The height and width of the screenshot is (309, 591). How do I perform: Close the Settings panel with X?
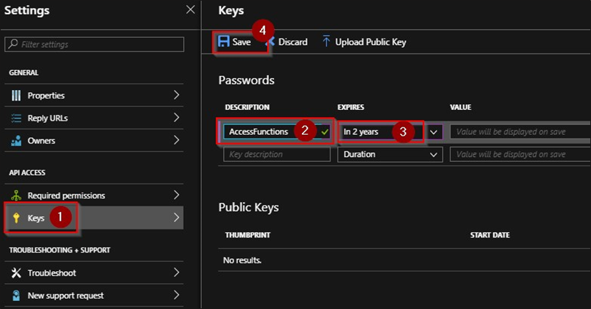190,10
